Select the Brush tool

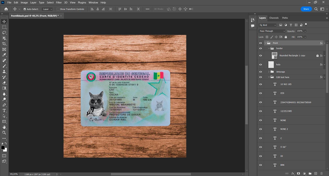4,66
